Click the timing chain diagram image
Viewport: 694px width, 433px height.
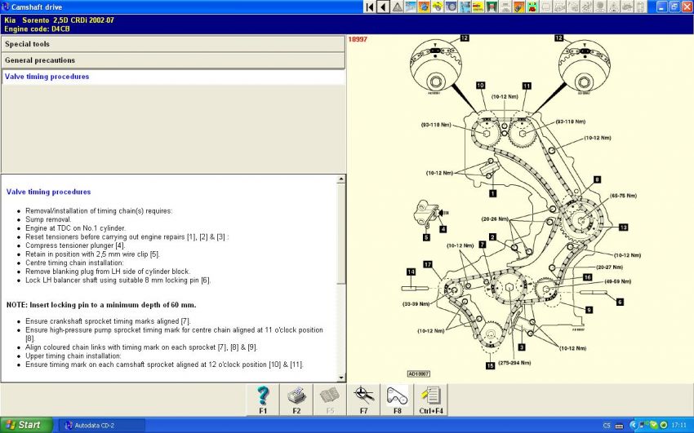point(518,208)
